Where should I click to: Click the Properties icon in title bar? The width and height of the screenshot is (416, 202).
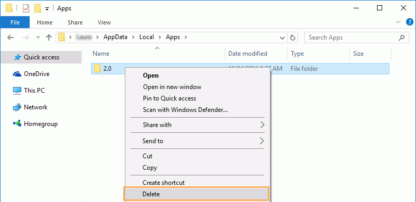26,8
